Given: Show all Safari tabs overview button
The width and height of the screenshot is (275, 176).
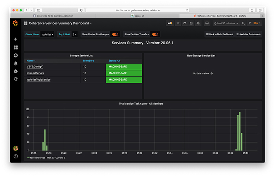Looking at the screenshot, I should [260, 10].
